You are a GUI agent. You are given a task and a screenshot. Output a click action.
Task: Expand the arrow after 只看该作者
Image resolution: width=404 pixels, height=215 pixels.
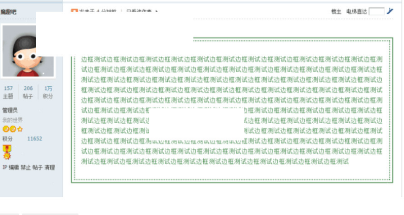coord(157,11)
